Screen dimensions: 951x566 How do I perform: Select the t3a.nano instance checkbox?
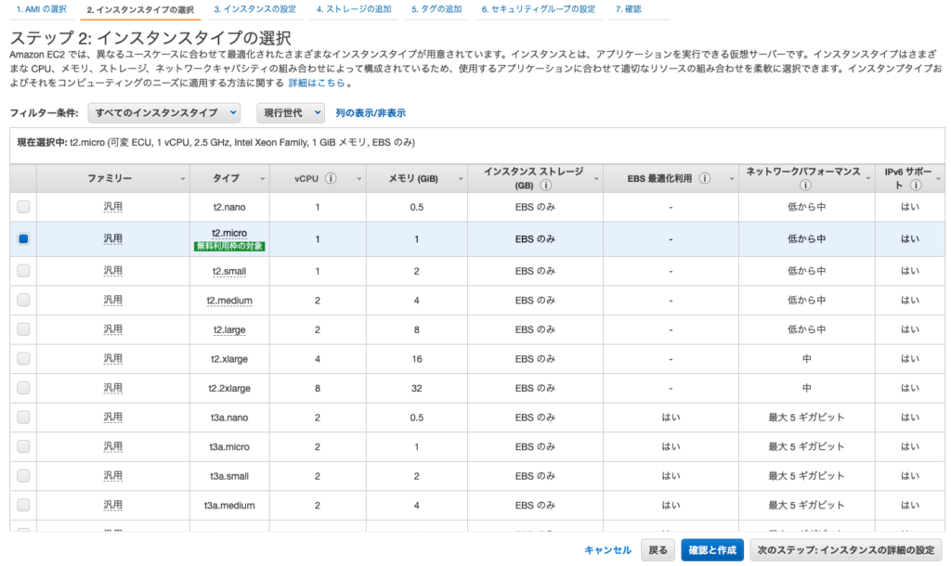click(x=23, y=418)
